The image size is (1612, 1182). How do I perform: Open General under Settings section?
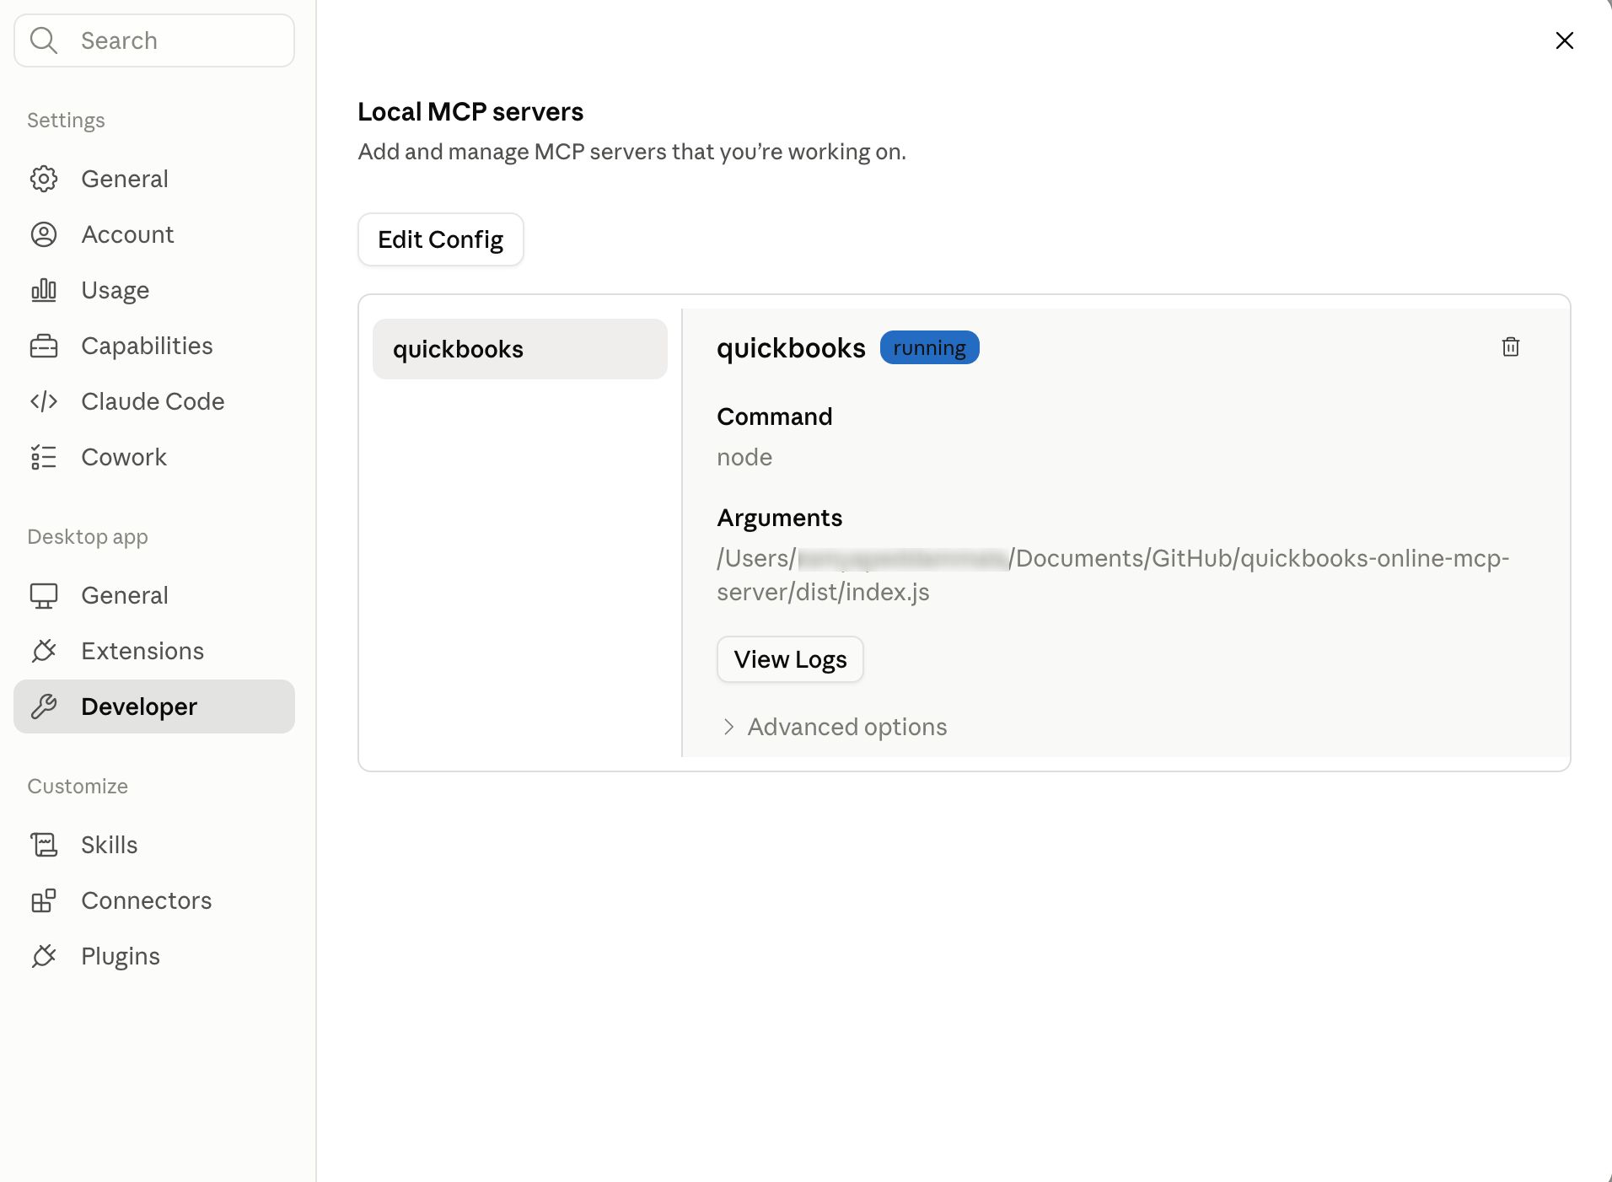click(x=154, y=179)
